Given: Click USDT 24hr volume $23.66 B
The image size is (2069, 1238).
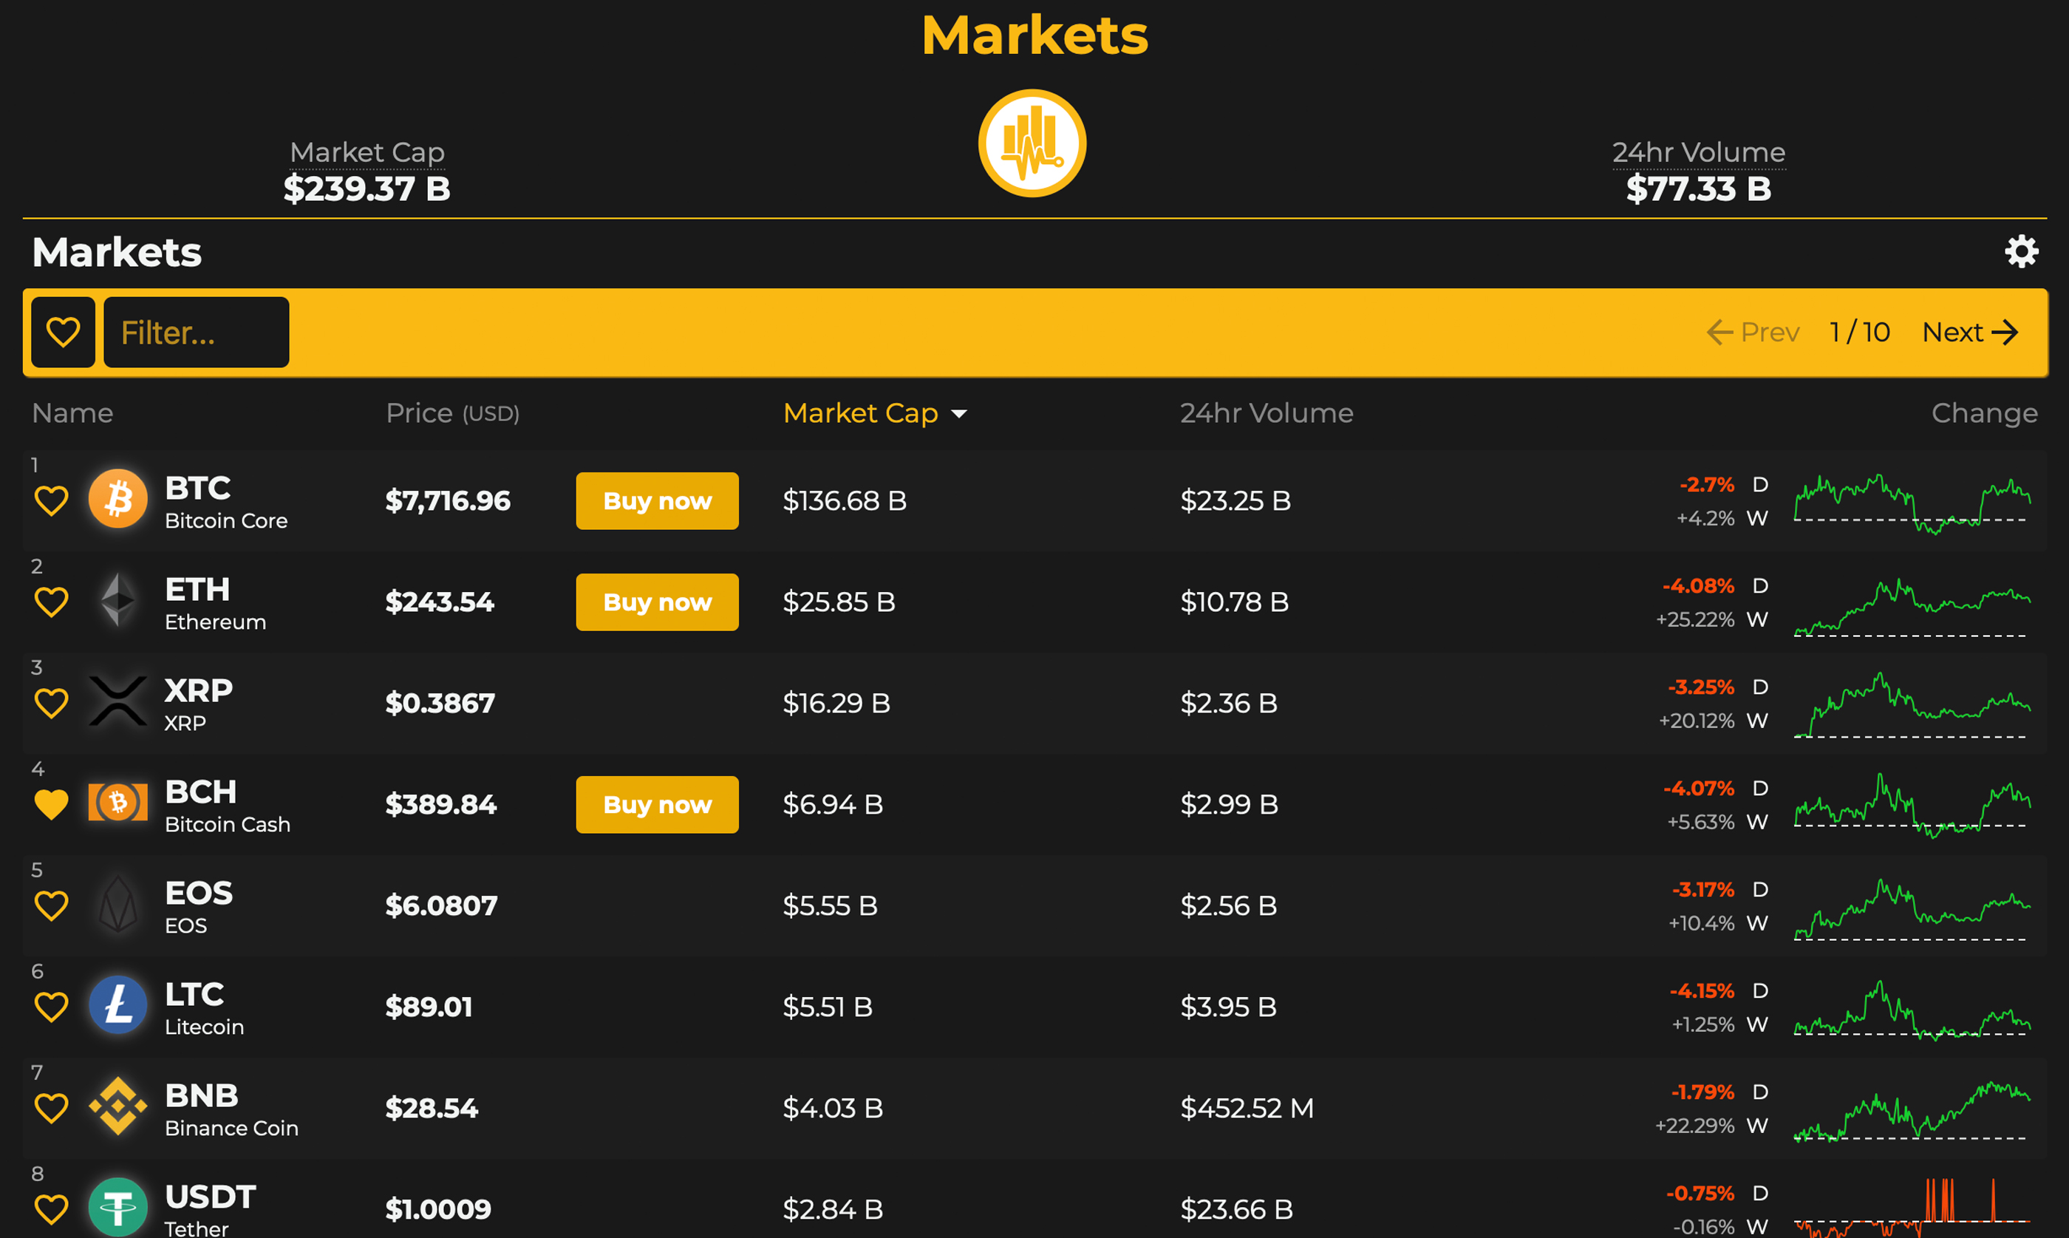Looking at the screenshot, I should tap(1237, 1210).
